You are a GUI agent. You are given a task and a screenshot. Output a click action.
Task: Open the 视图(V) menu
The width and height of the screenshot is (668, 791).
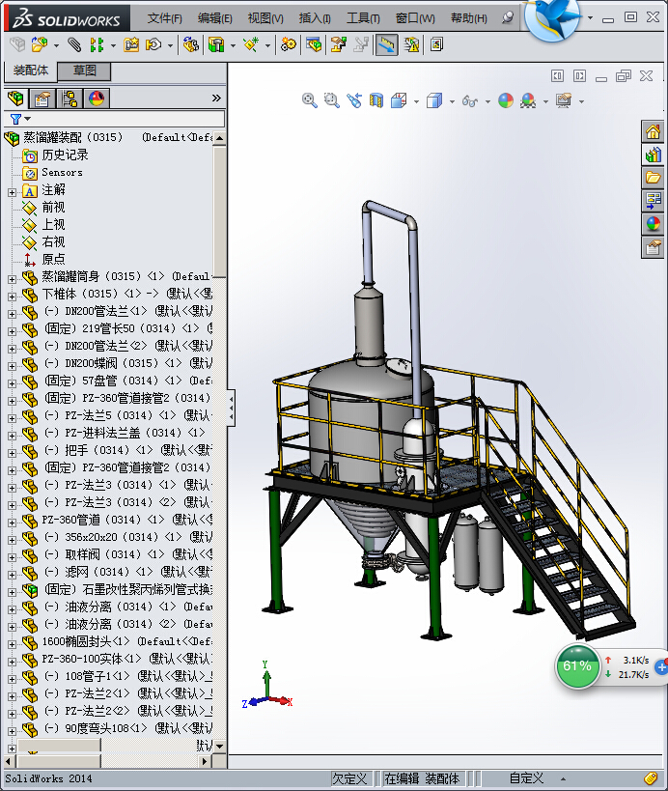point(265,18)
